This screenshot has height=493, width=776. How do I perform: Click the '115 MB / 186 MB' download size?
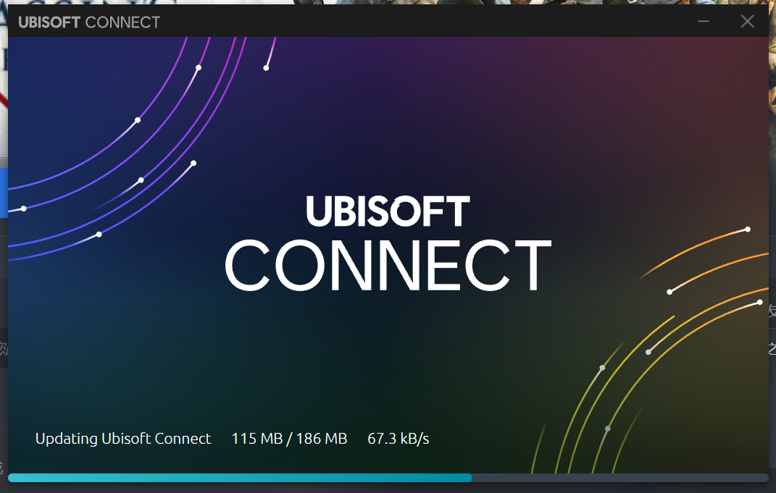coord(290,439)
